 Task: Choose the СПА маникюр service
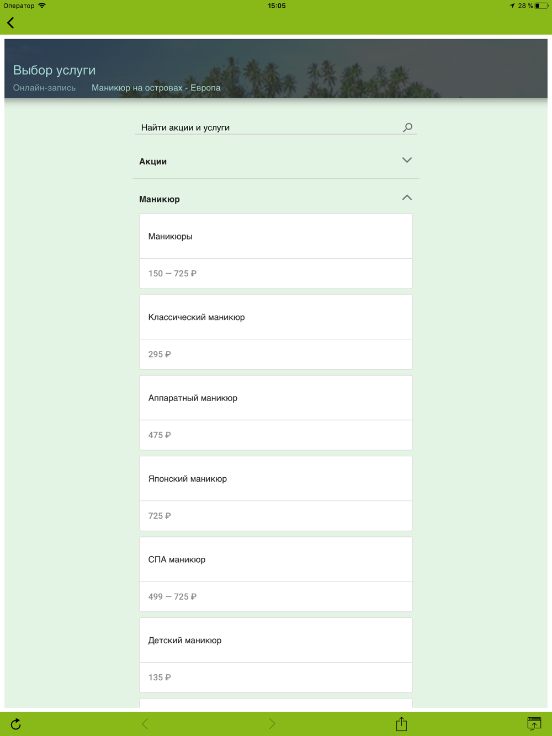275,574
